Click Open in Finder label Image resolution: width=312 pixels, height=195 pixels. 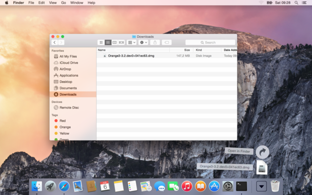click(239, 151)
